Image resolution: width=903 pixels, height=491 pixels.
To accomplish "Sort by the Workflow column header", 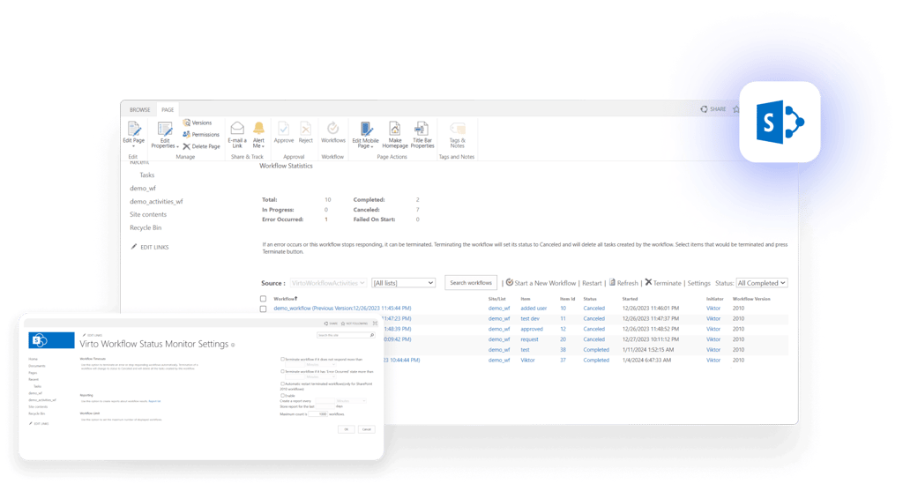I will click(x=285, y=299).
